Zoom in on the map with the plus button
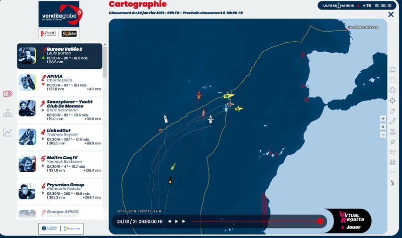Viewport: 402px width, 238px height. click(383, 118)
